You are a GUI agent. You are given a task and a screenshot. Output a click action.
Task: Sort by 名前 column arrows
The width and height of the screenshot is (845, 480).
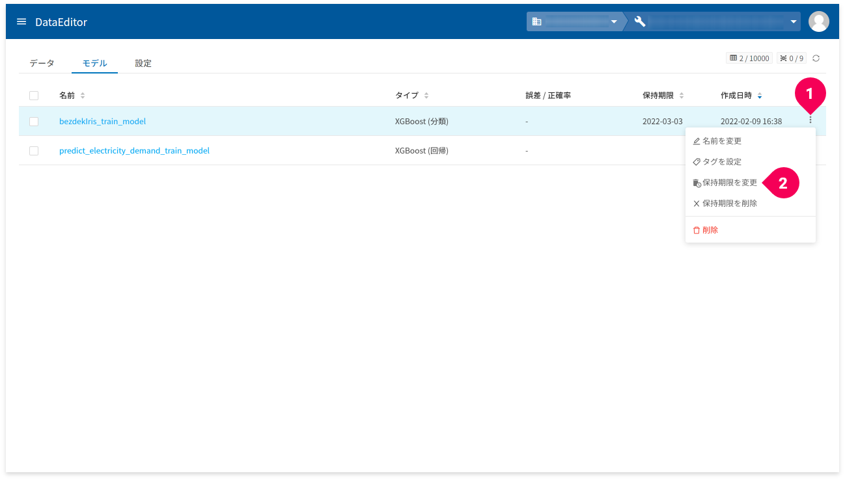(83, 96)
